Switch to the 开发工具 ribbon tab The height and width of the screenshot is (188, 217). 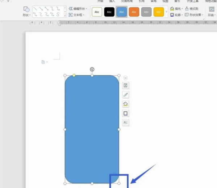(x=192, y=1)
